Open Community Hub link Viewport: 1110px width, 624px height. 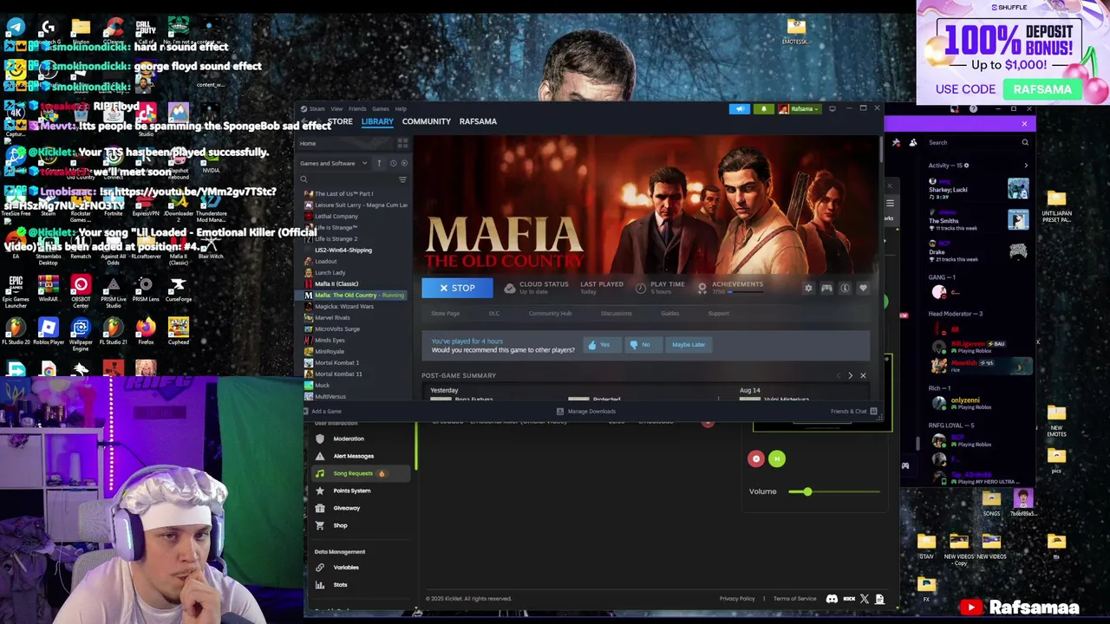[550, 314]
